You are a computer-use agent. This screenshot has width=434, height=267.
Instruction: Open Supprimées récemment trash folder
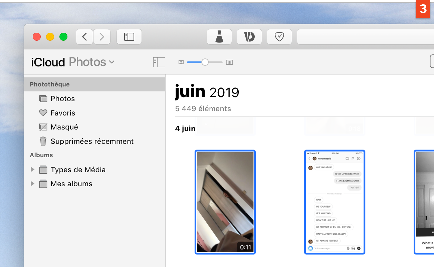92,141
